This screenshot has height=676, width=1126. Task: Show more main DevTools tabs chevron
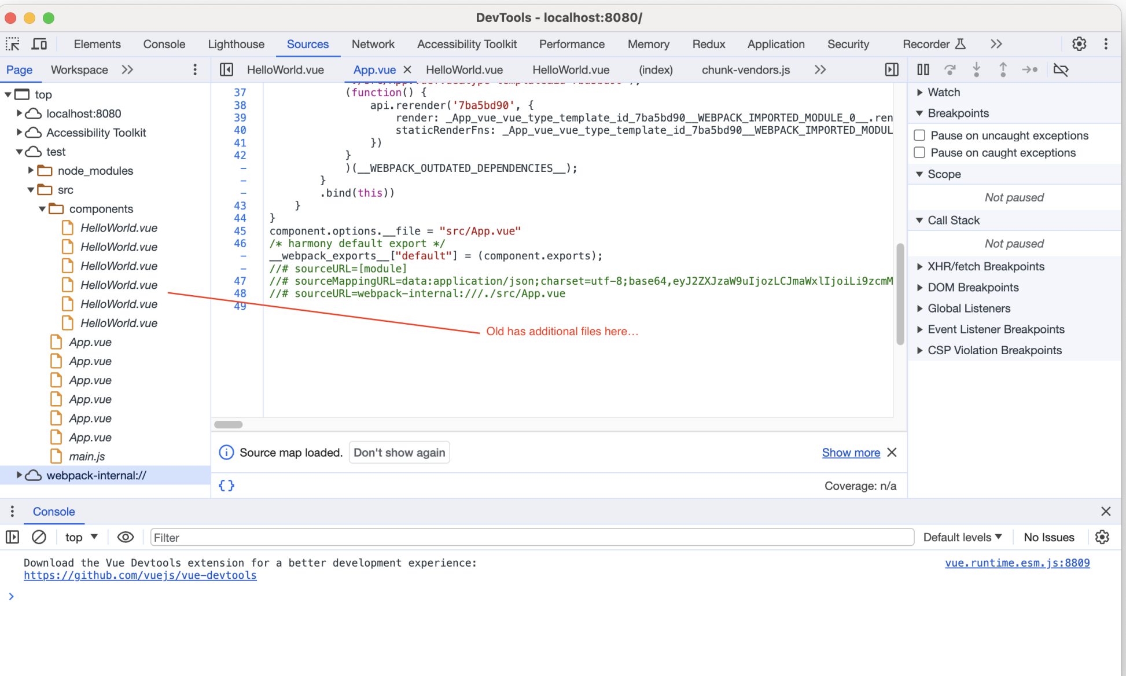point(996,44)
